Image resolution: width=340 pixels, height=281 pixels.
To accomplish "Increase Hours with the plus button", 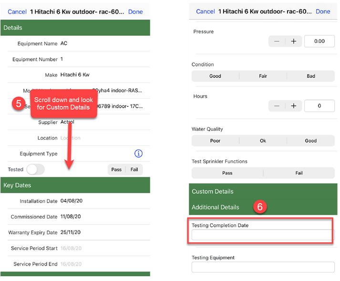I will tap(294, 105).
